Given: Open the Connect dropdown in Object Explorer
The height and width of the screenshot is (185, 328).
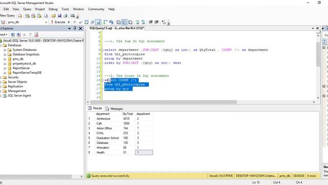Looking at the screenshot, I should [4, 34].
